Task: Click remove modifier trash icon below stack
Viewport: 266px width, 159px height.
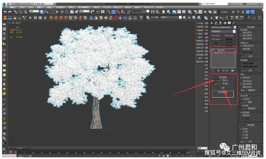Action: click(x=227, y=70)
